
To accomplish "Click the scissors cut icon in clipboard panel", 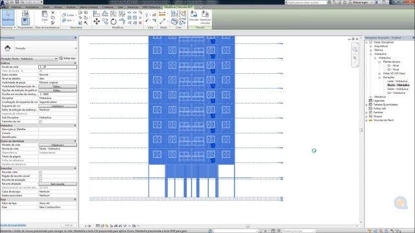I will (53, 12).
